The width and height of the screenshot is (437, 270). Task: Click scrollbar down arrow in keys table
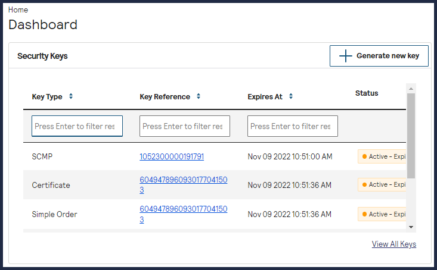[411, 227]
